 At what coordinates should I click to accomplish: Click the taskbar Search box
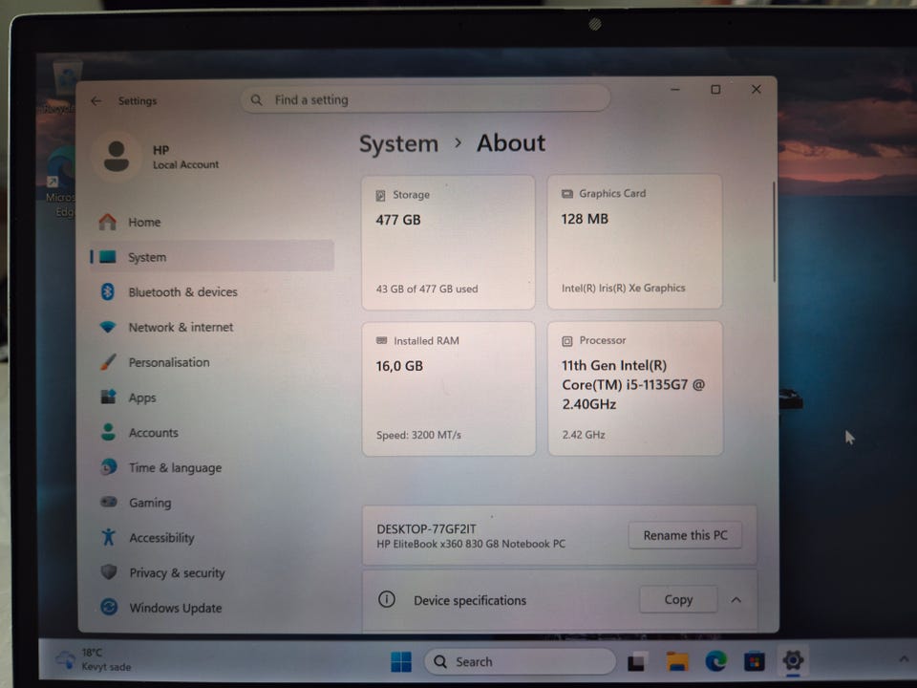point(520,661)
